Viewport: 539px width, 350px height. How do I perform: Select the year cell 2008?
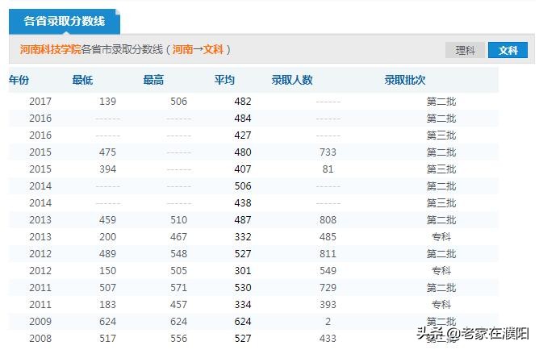(40, 339)
